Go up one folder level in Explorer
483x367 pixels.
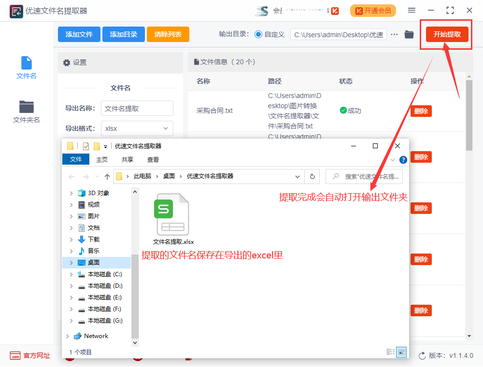tap(107, 176)
